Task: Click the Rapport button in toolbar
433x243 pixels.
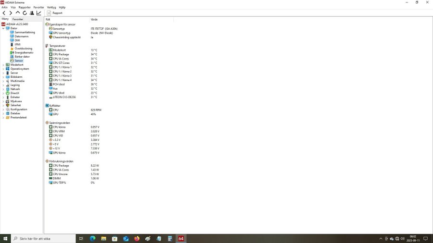Action: point(54,13)
